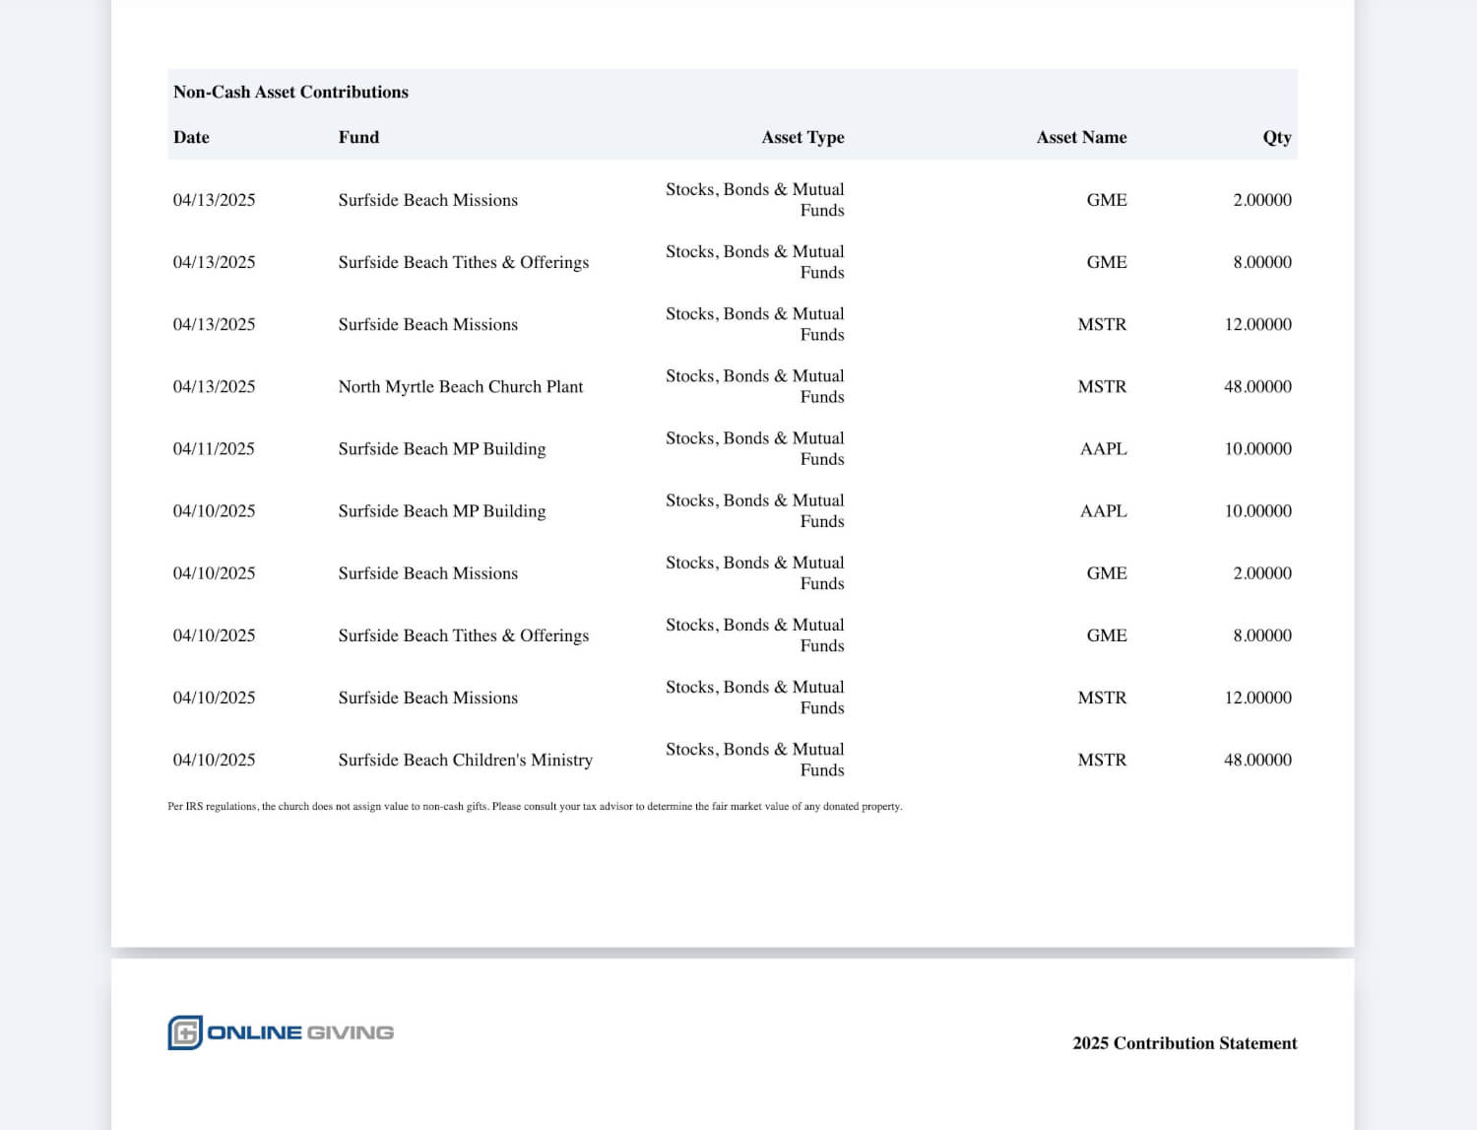Screen dimensions: 1477x1130
Task: Click the Asset Name column header
Action: point(1081,137)
